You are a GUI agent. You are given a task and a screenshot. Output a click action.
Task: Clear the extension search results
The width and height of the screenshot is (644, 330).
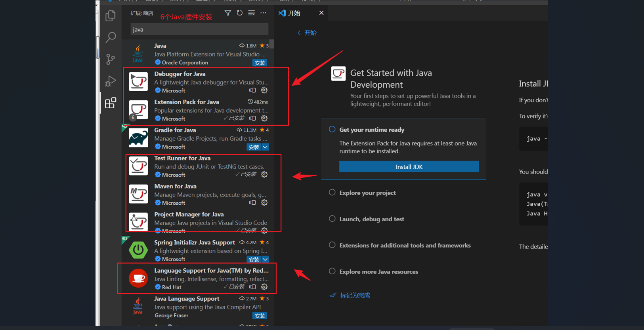pos(251,13)
